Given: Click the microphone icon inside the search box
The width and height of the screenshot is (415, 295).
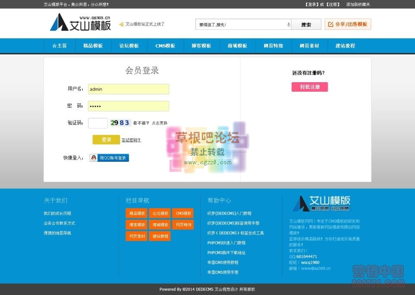Looking at the screenshot, I should coord(288,24).
